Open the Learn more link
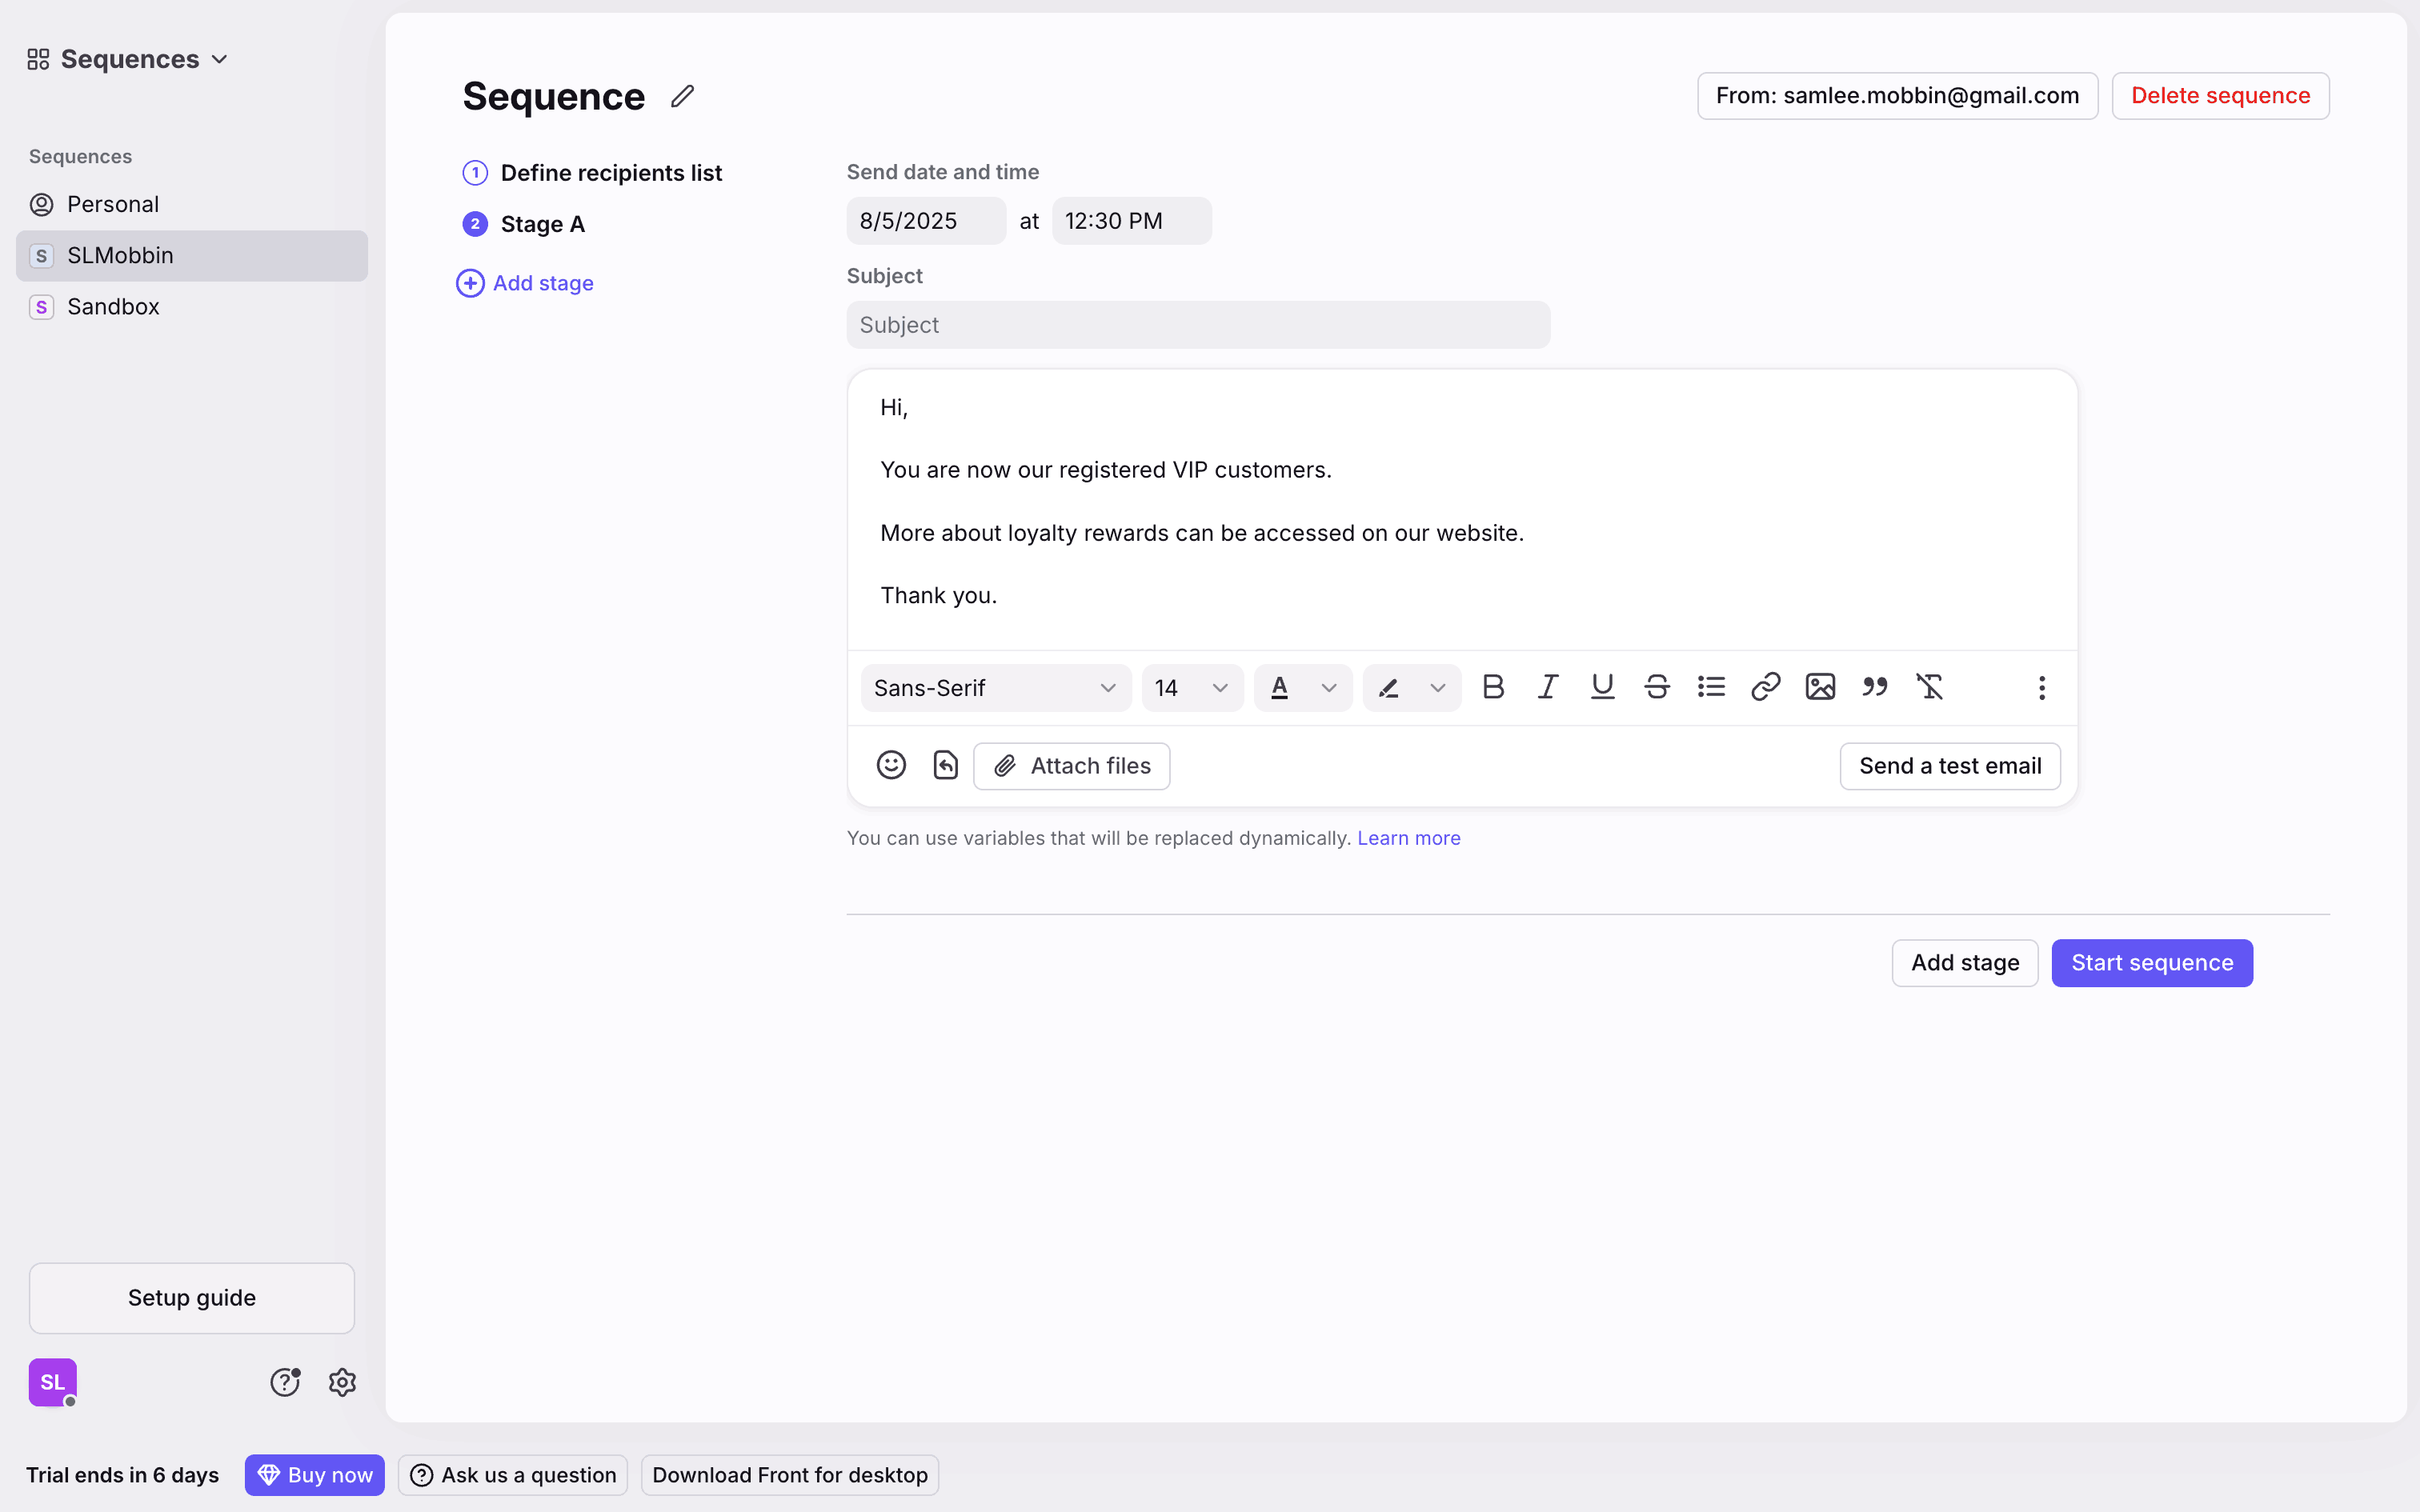 click(1408, 838)
